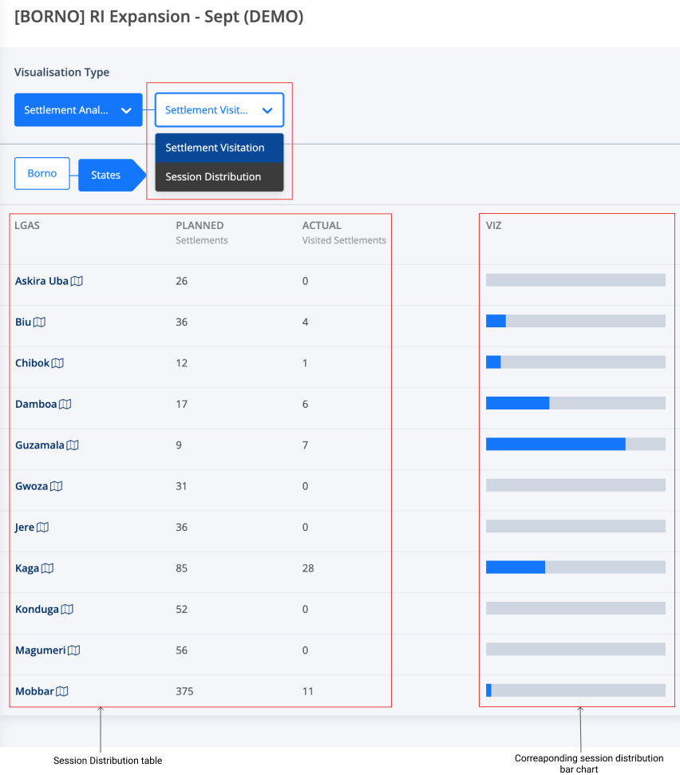Click the Chibok visitation progress bar
The image size is (680, 775).
coord(575,362)
